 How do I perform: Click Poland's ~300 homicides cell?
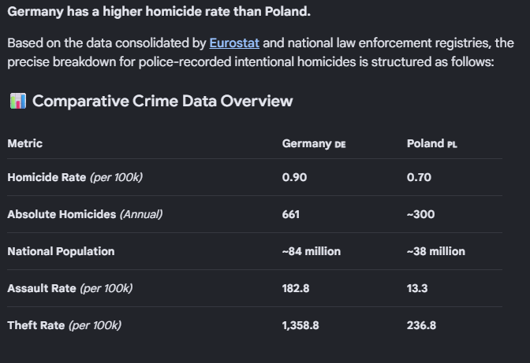pos(420,214)
